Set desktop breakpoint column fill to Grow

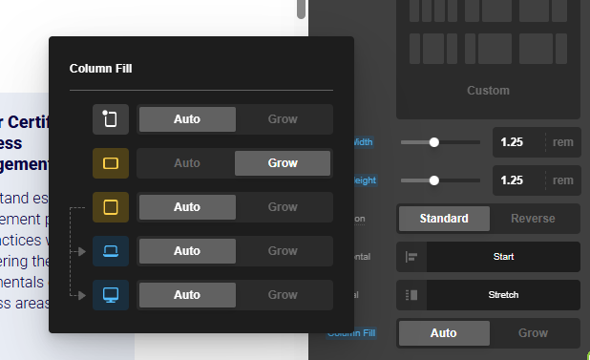[283, 295]
